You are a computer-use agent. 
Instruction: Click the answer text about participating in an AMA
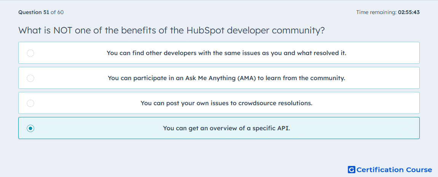click(x=226, y=78)
